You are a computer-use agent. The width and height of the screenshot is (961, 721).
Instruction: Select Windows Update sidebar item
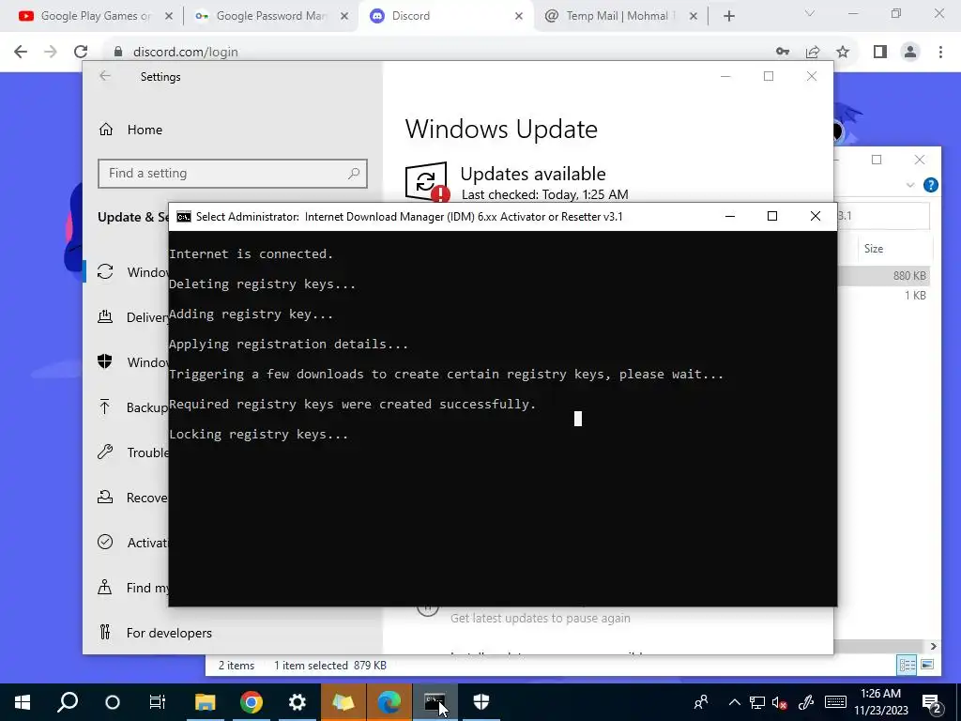(127, 271)
